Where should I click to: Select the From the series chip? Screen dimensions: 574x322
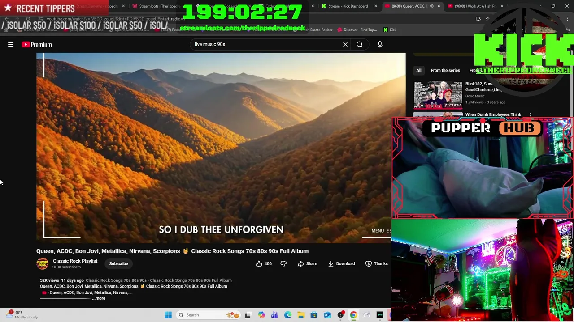pos(445,70)
